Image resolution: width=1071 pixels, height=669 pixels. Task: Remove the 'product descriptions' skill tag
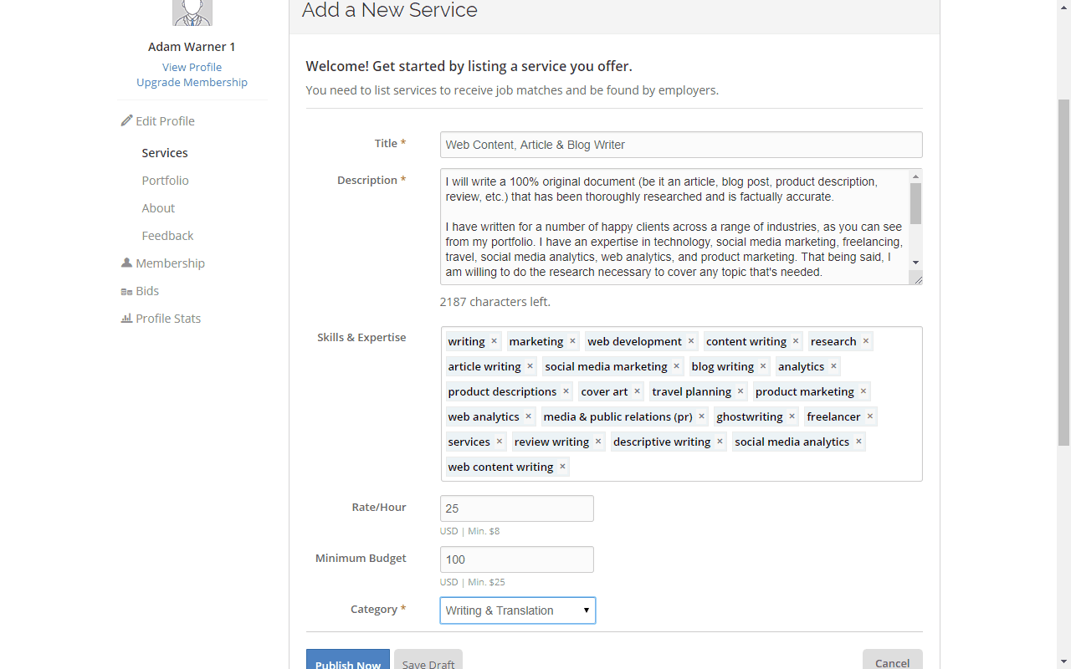(566, 391)
